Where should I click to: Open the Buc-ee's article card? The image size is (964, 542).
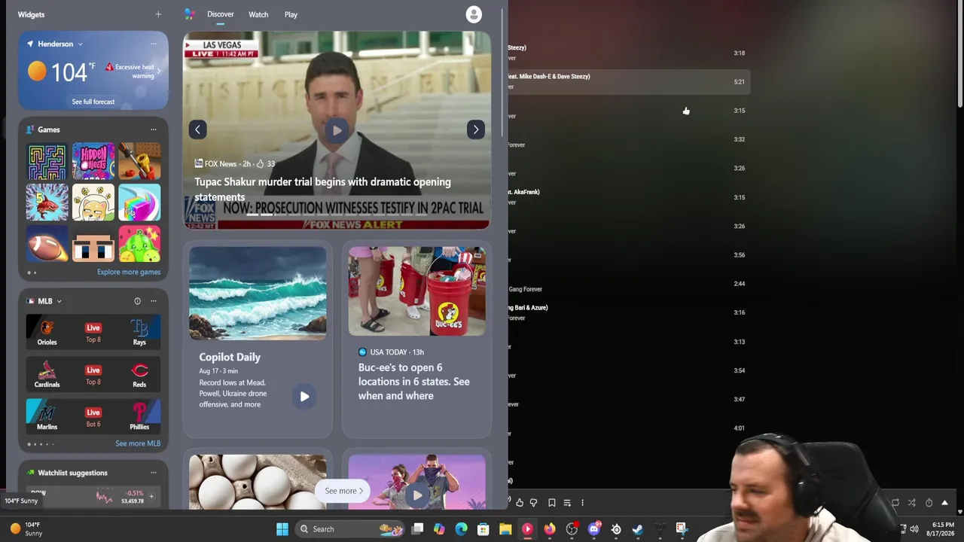(416, 339)
